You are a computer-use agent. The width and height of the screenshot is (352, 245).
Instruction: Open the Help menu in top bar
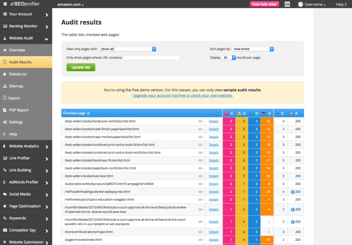(341, 4)
